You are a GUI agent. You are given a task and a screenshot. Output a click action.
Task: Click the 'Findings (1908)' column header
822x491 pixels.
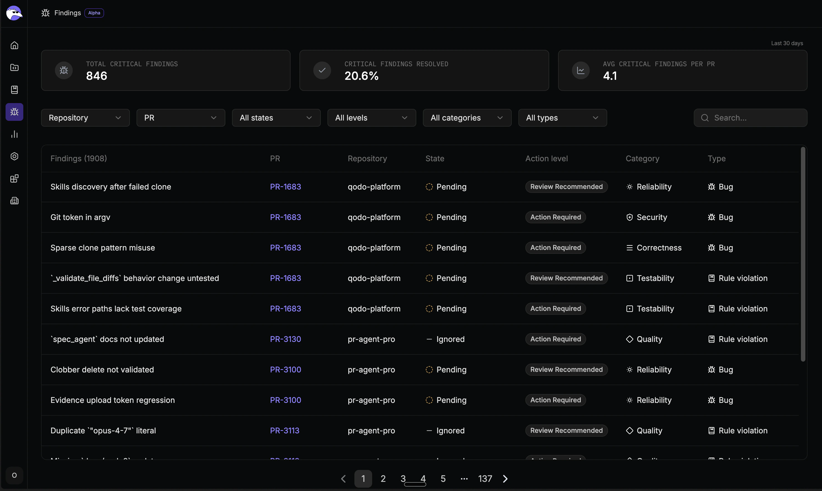(79, 158)
